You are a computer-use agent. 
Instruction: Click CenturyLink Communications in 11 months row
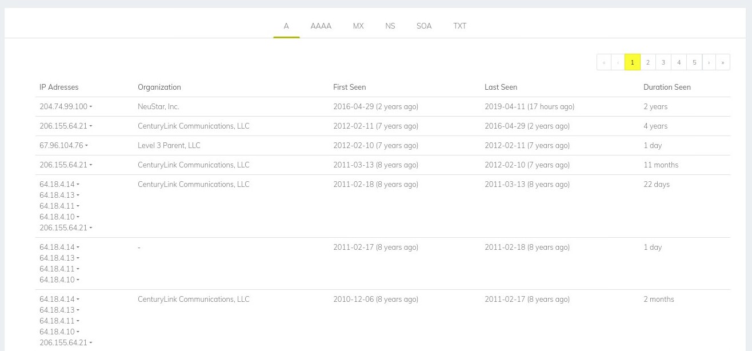(x=194, y=165)
